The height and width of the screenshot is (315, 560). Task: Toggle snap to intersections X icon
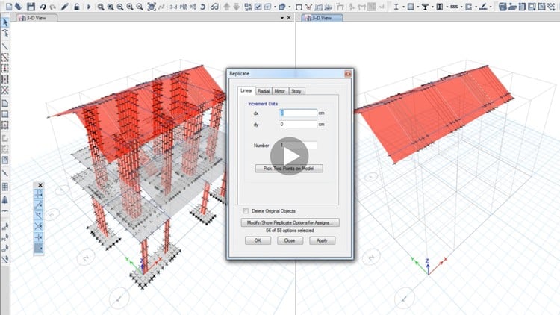[x=39, y=226]
